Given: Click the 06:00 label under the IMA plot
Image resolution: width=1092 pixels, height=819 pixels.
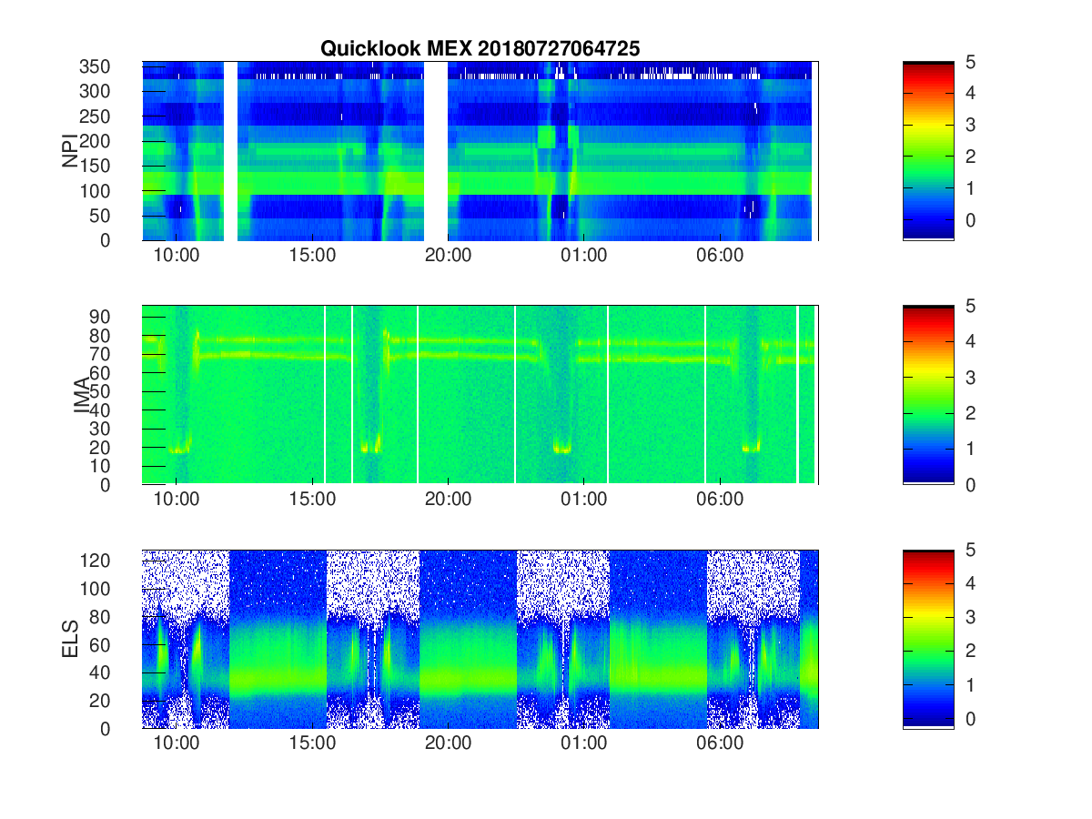Looking at the screenshot, I should (719, 499).
